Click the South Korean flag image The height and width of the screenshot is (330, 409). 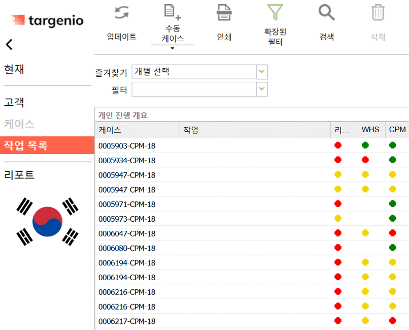coord(47,221)
